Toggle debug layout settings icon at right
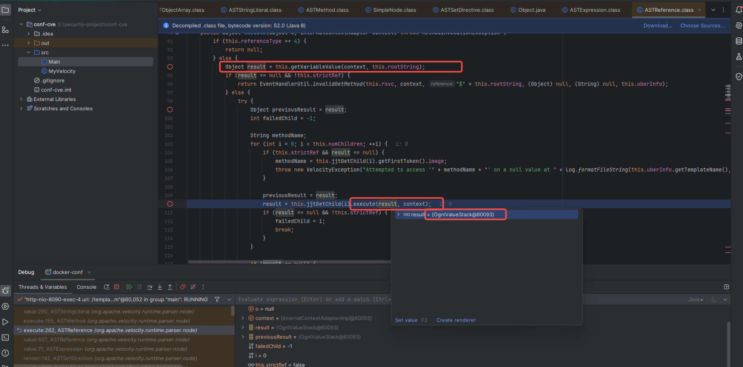The image size is (743, 367). pos(726,287)
